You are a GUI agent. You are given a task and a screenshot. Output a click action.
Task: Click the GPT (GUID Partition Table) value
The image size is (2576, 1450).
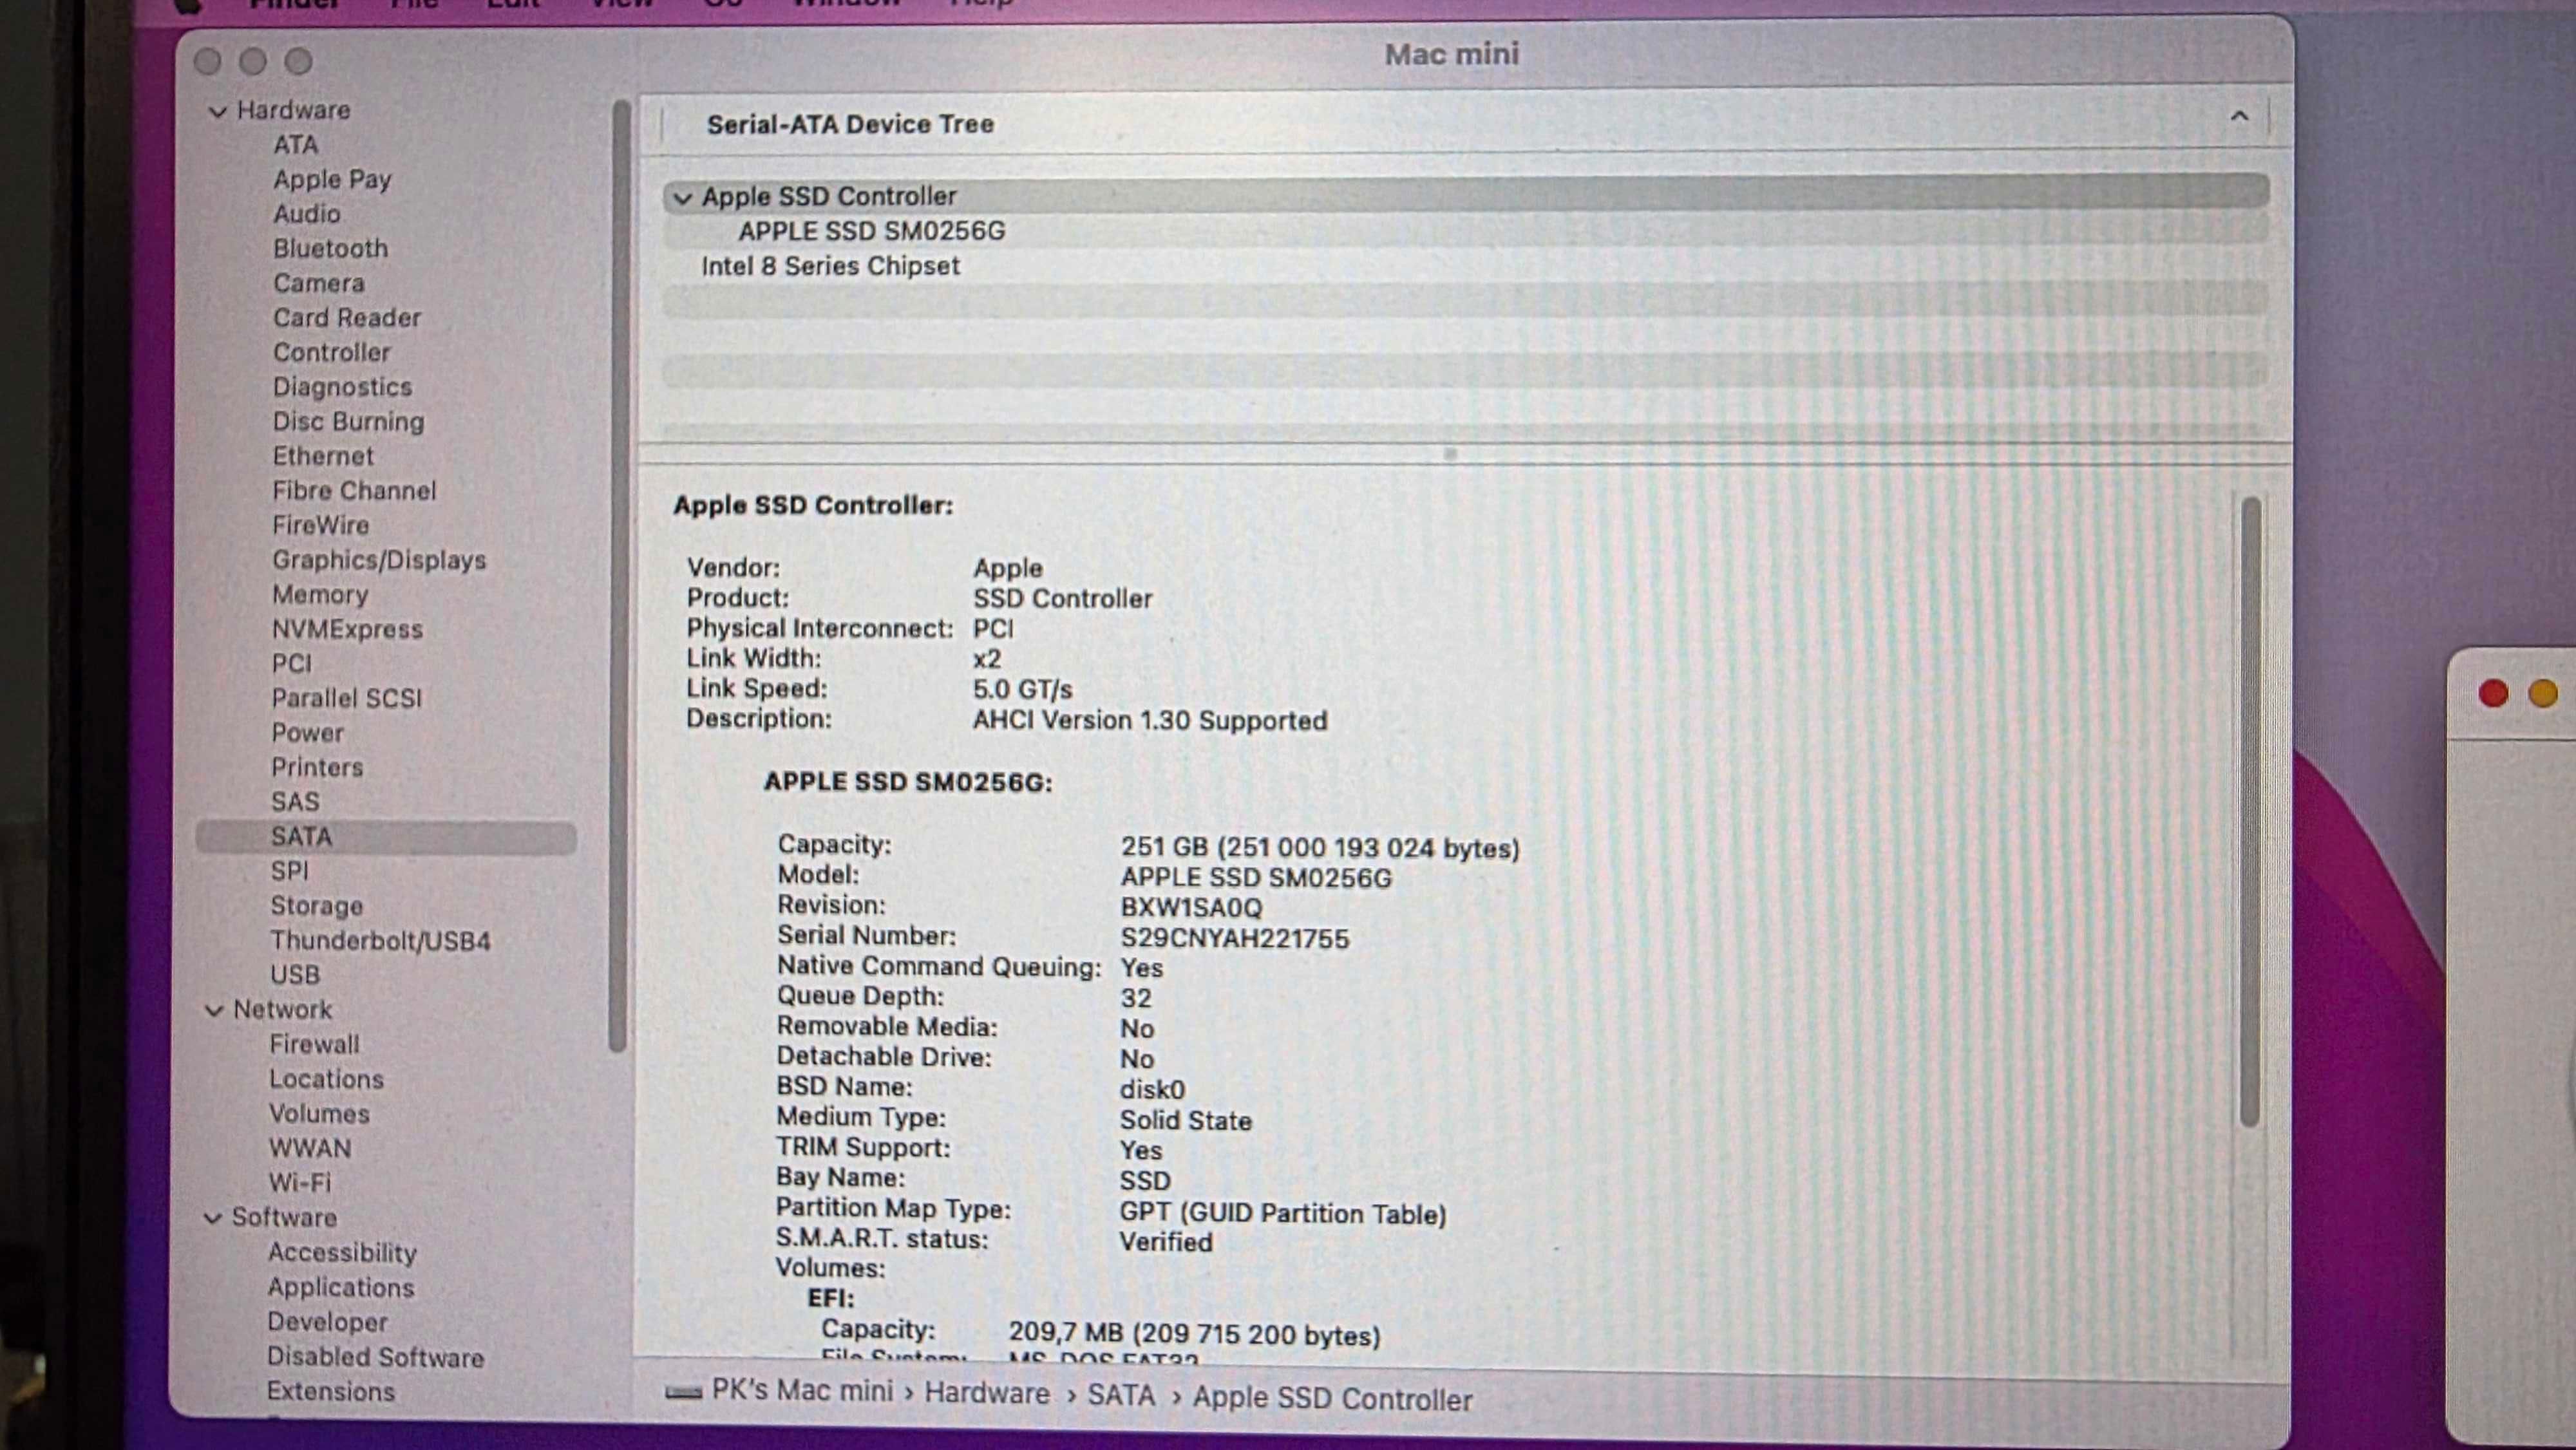tap(1283, 1214)
